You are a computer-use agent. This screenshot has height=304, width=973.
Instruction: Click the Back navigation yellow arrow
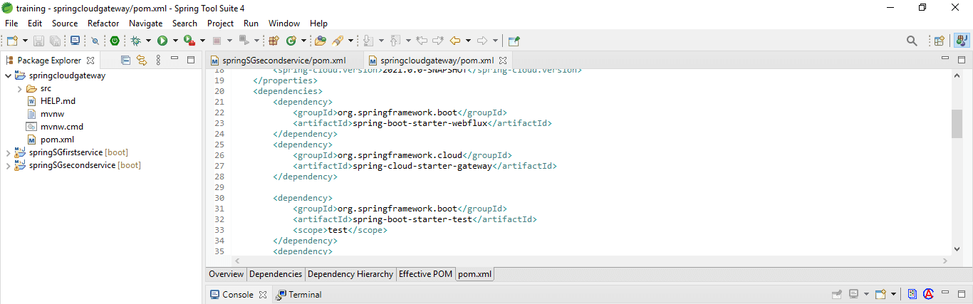[x=454, y=41]
